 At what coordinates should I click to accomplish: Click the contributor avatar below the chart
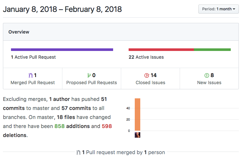pyautogui.click(x=137, y=135)
